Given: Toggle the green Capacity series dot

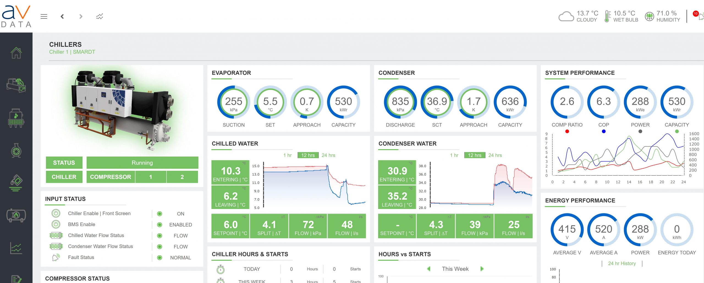Looking at the screenshot, I should (677, 131).
